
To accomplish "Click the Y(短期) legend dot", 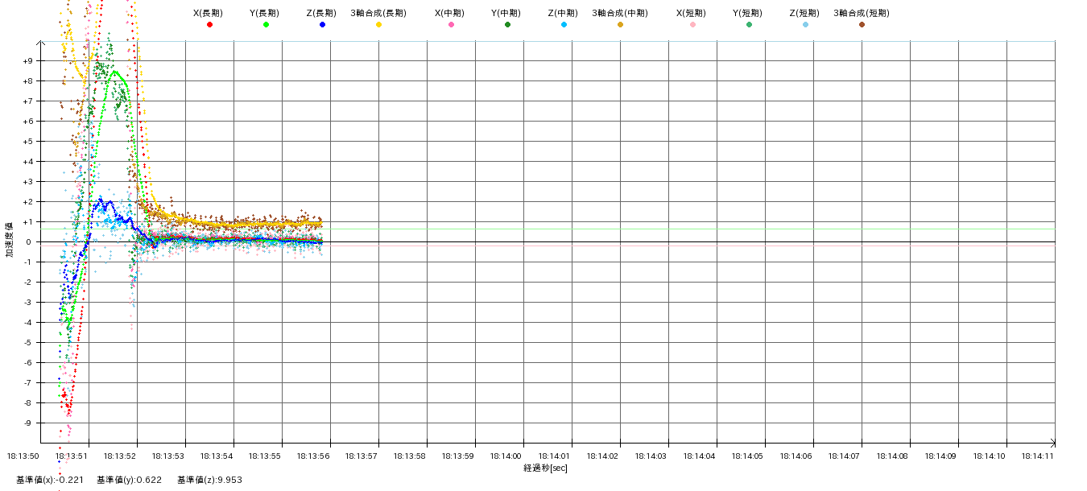I will pos(749,25).
